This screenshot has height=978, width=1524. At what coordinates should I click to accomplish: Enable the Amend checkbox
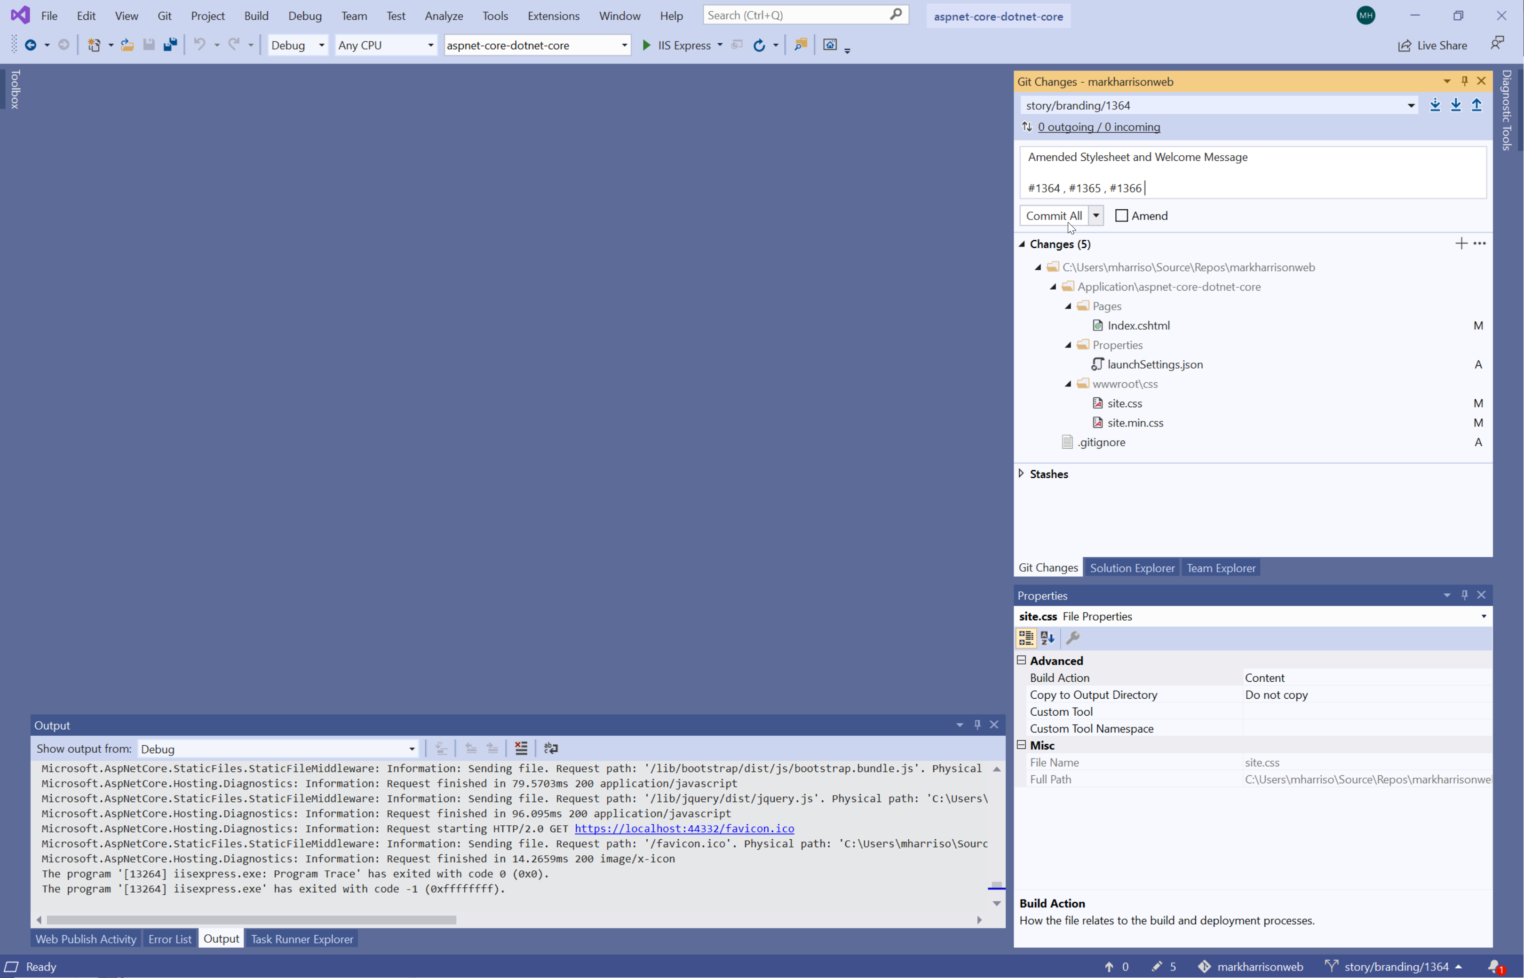[x=1122, y=216]
